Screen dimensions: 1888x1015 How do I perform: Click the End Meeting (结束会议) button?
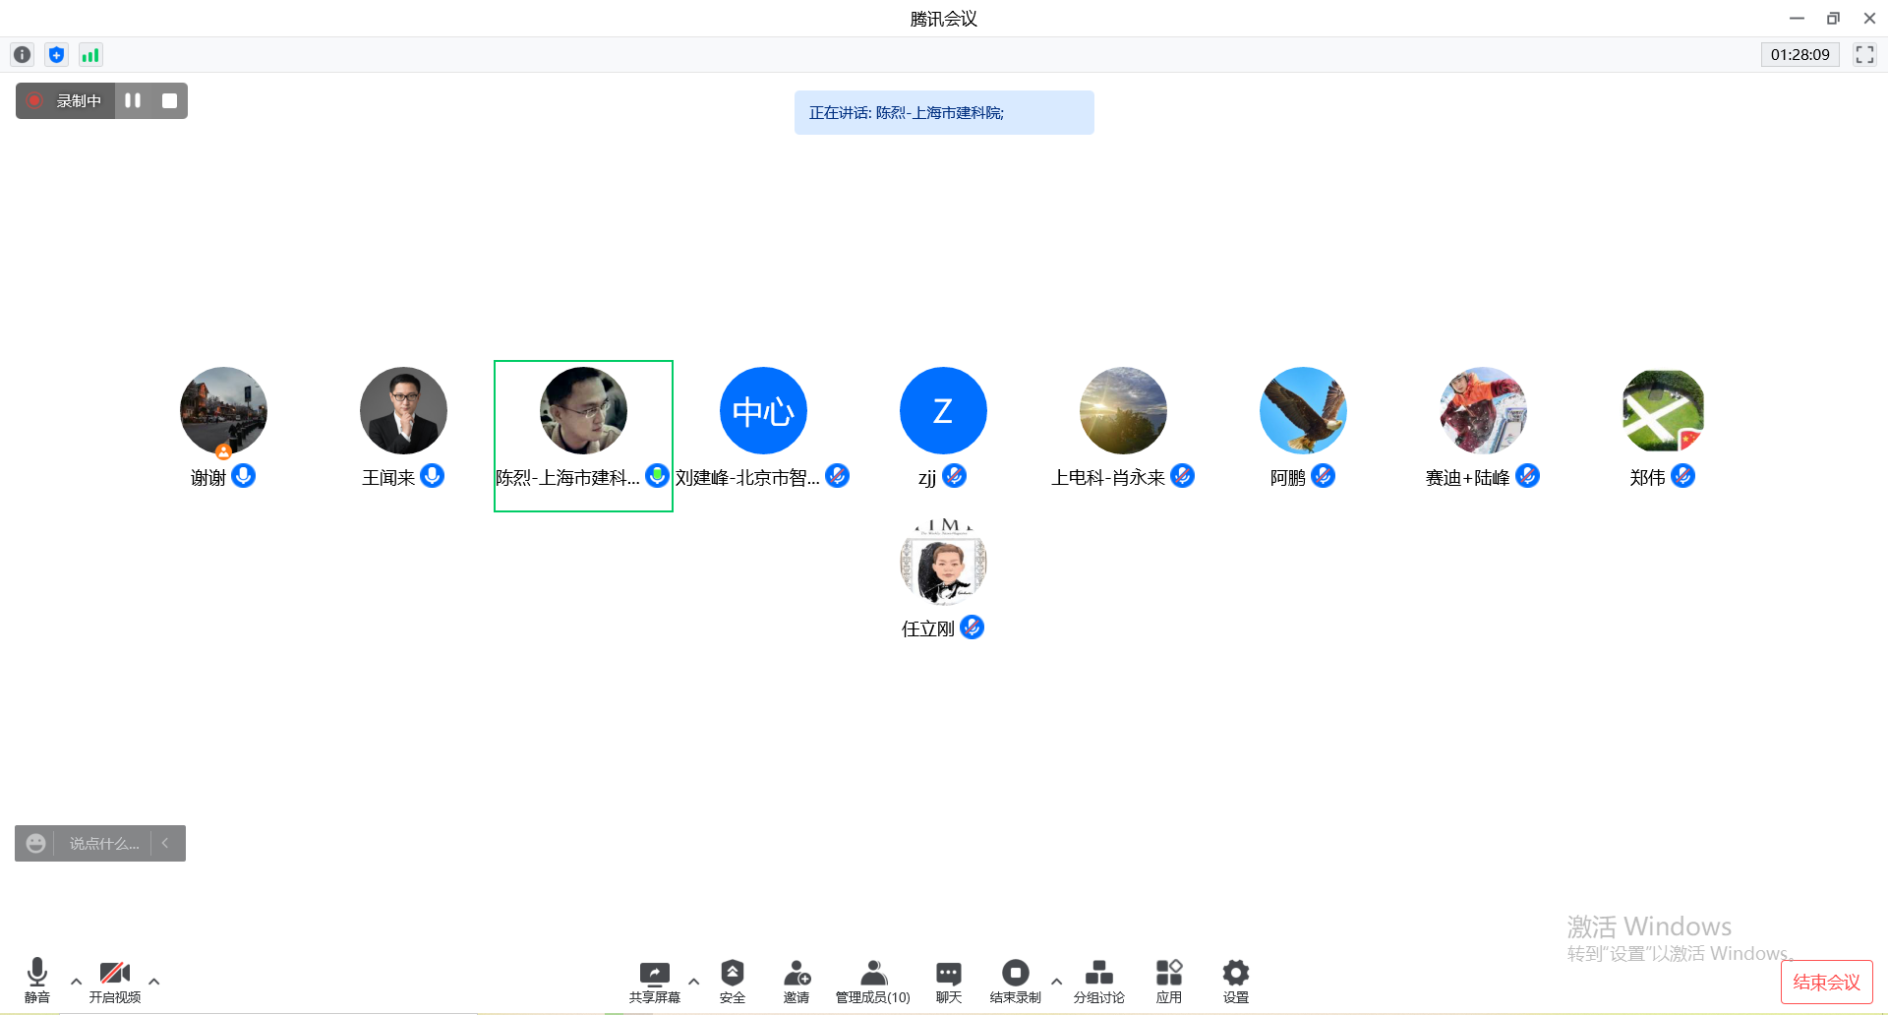[x=1826, y=982]
